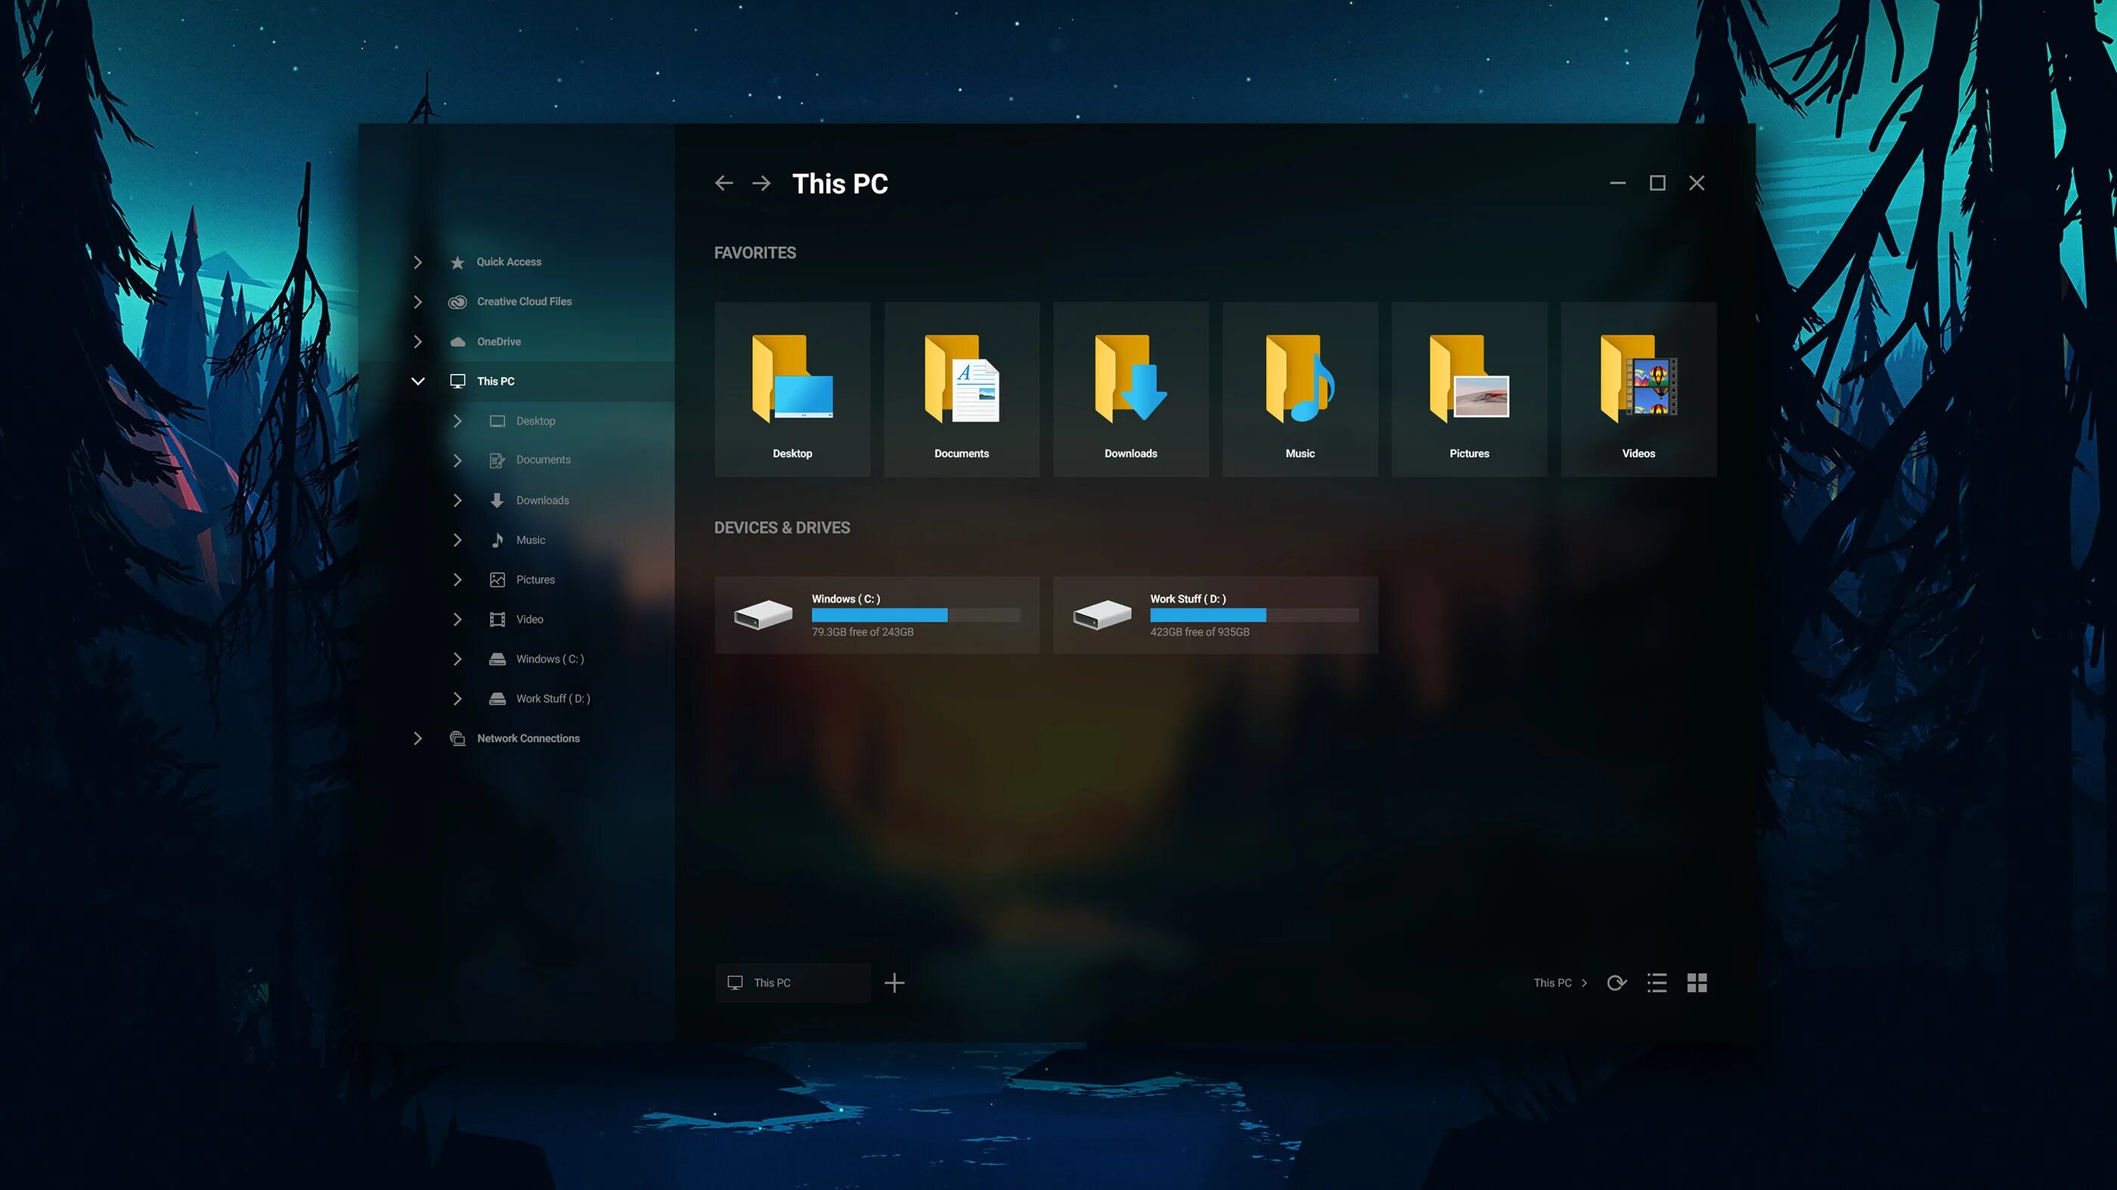Image resolution: width=2117 pixels, height=1190 pixels.
Task: Add a new tab with plus icon
Action: 894,983
